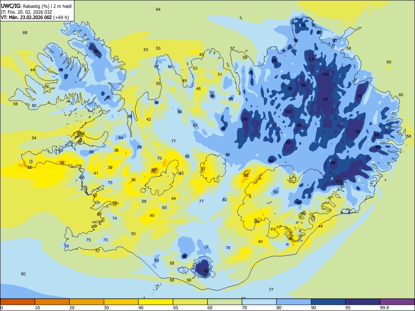
Task: Click the humidity value '29' on the map
Action: pos(153,170)
